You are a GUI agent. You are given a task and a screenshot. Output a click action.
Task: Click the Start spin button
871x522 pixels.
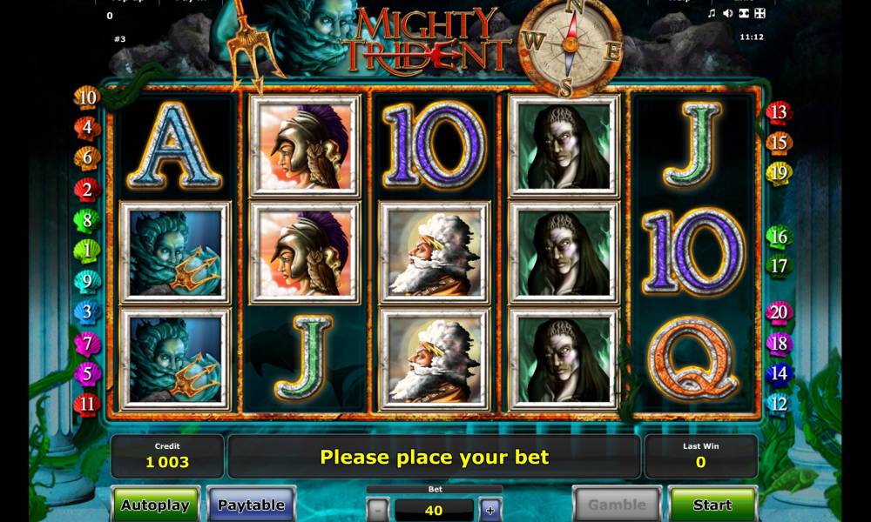pos(712,505)
